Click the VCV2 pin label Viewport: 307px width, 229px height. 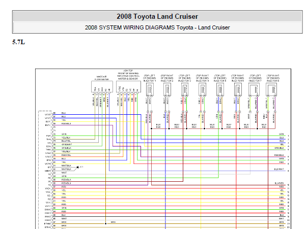click(x=47, y=115)
